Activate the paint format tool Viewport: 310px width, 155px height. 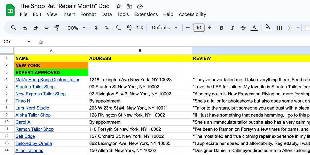pos(57,28)
